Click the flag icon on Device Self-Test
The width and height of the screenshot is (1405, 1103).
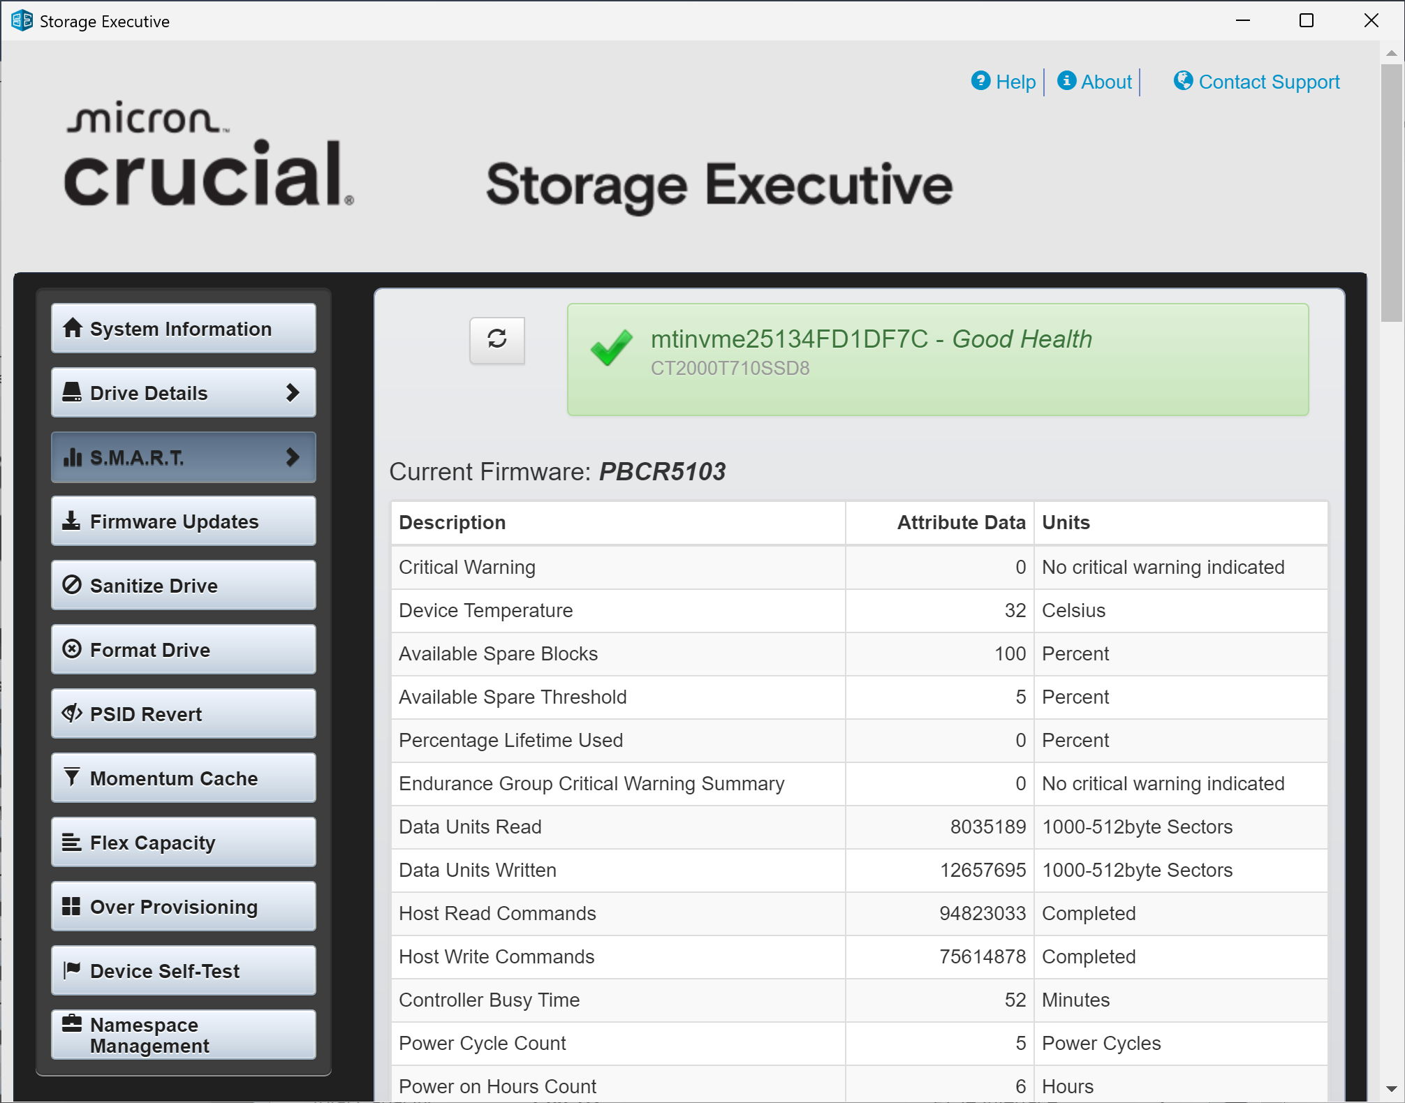71,970
